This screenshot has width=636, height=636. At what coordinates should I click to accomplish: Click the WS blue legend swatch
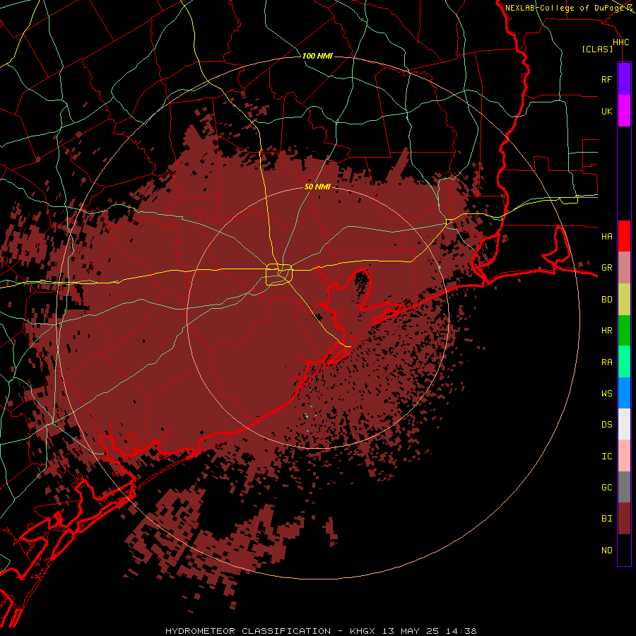pos(624,393)
